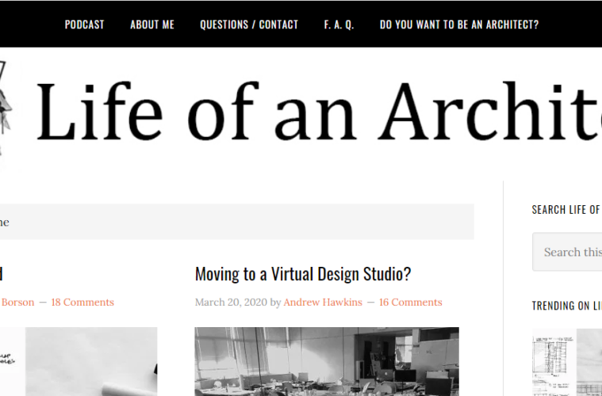The width and height of the screenshot is (602, 396).
Task: Open Do You Want To Be An Architect?
Action: point(459,25)
